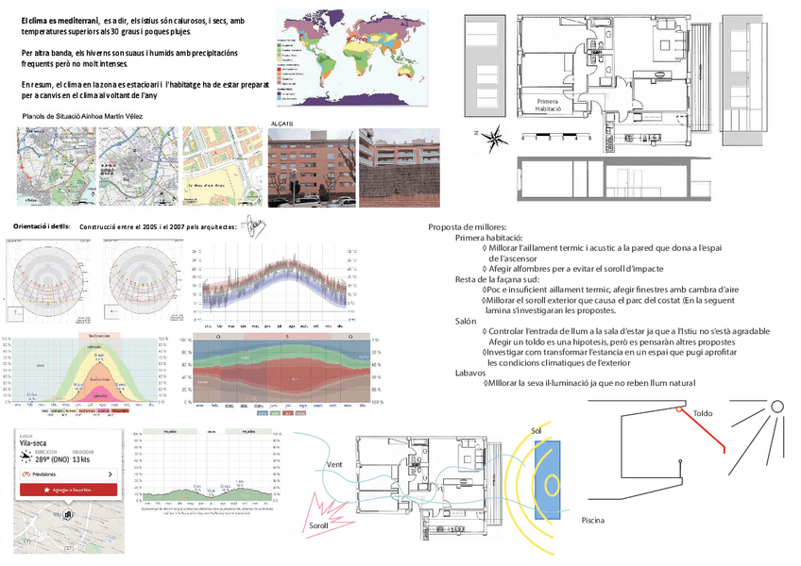The image size is (801, 566).
Task: Click the first circular sun path diagram
Action: pos(47,281)
